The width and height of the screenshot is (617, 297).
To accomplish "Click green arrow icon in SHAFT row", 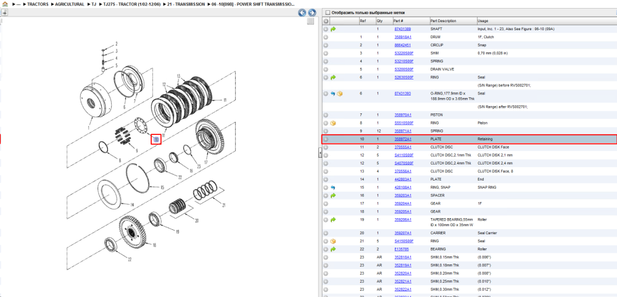I will pos(333,29).
